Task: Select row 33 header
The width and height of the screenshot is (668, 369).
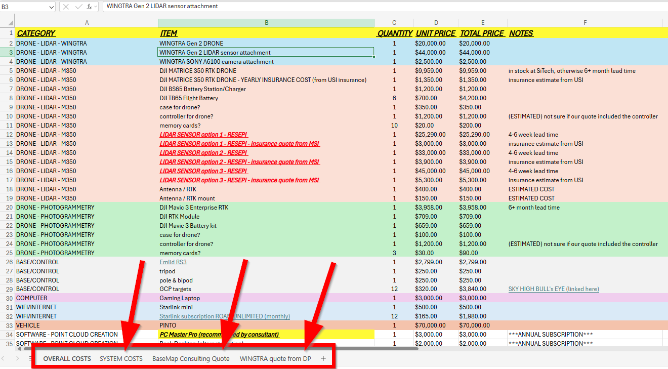Action: pyautogui.click(x=8, y=325)
